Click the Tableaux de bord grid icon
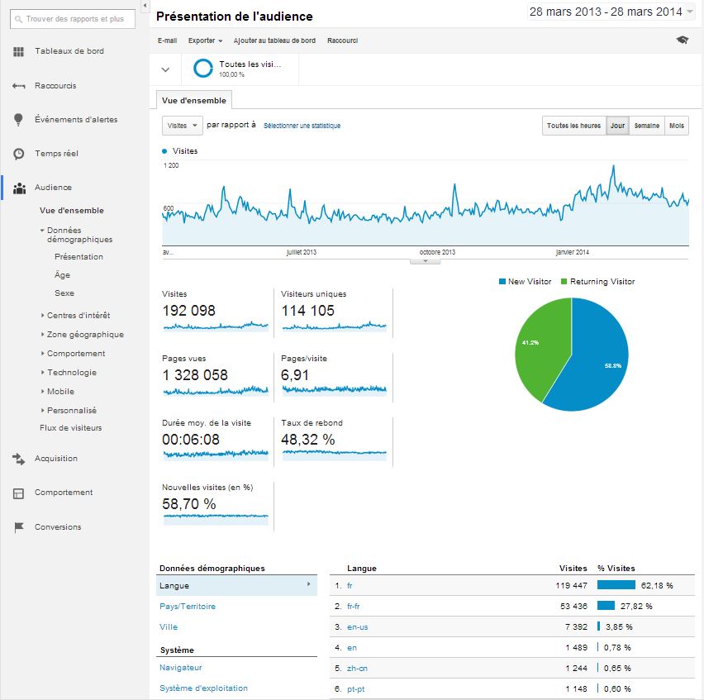The width and height of the screenshot is (704, 700). [18, 52]
